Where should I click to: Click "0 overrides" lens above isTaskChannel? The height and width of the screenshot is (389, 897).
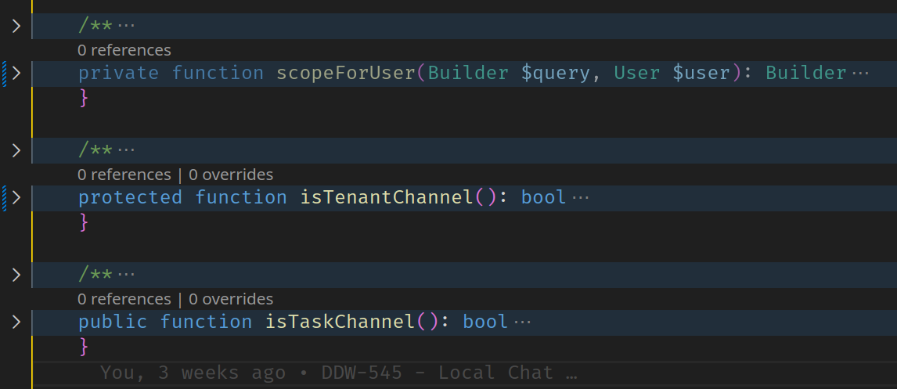(x=231, y=299)
